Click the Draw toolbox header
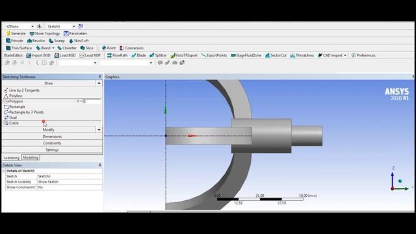Screen dimensions: 416x234 pos(49,83)
